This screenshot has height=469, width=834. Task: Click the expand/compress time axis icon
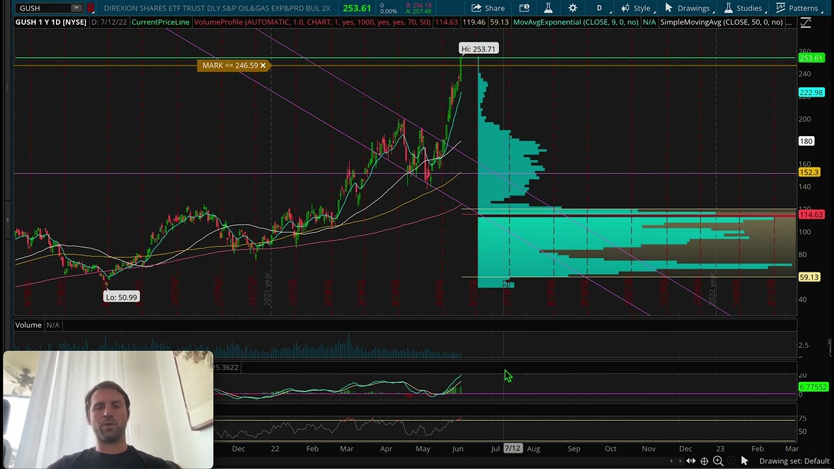[691, 461]
